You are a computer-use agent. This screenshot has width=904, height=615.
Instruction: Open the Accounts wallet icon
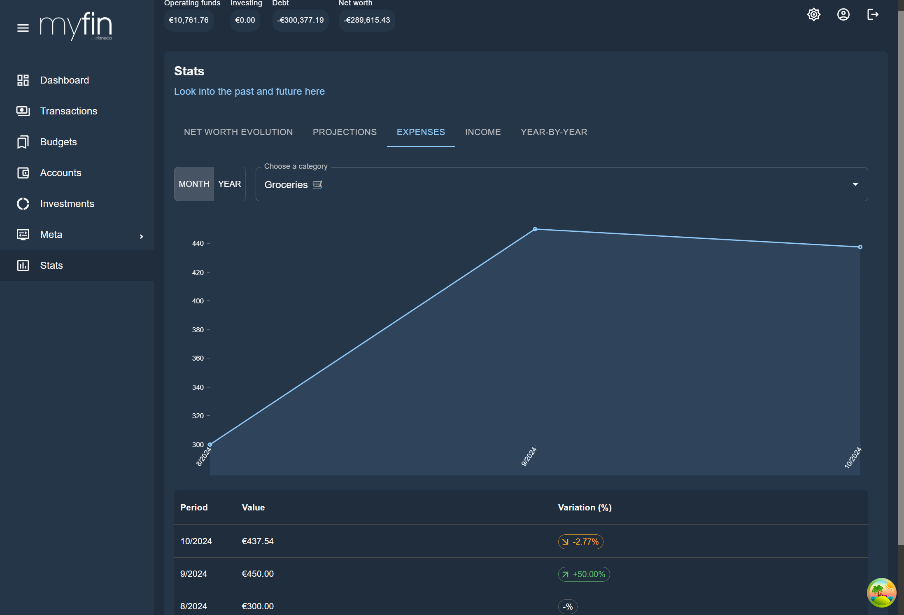[x=23, y=173]
